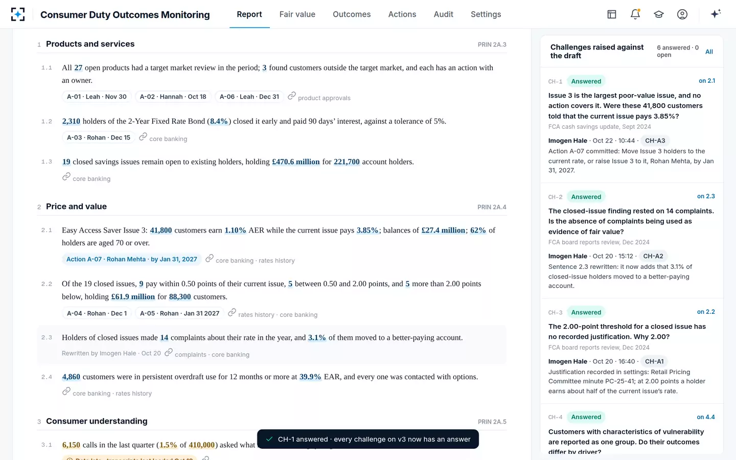Open action chip A-06 Leah Dec 31
The width and height of the screenshot is (736, 460).
249,97
